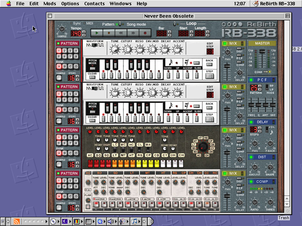Choose the MA maracas label on the 808
Image resolution: width=302 pixels, height=226 pixels.
tap(148, 145)
